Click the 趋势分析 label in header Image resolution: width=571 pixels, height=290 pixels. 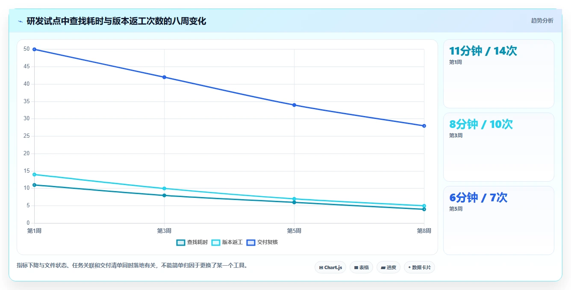[542, 20]
